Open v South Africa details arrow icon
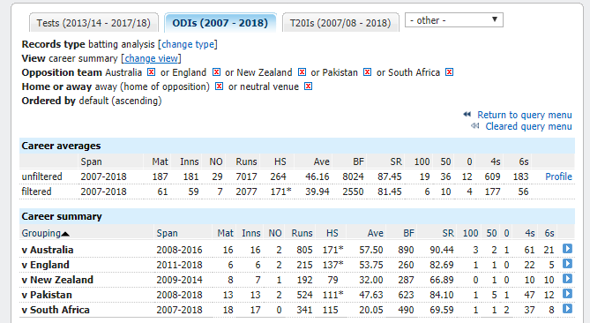The image size is (590, 323). tap(567, 309)
